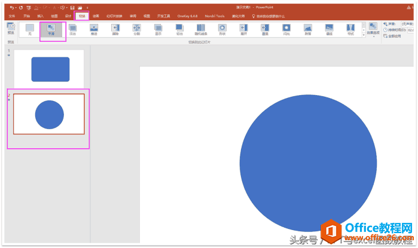The image size is (418, 248).
Task: Click the 平滑 (Morph) transition
Action: coord(51,29)
